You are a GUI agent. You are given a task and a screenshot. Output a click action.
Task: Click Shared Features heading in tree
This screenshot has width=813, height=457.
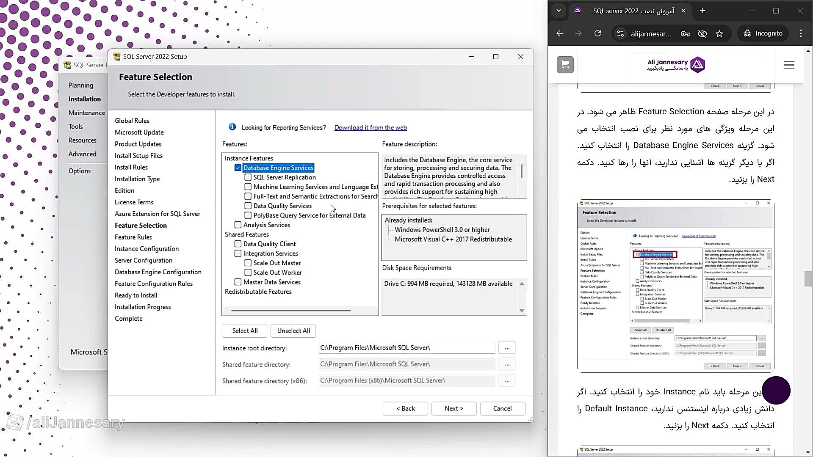[247, 234]
